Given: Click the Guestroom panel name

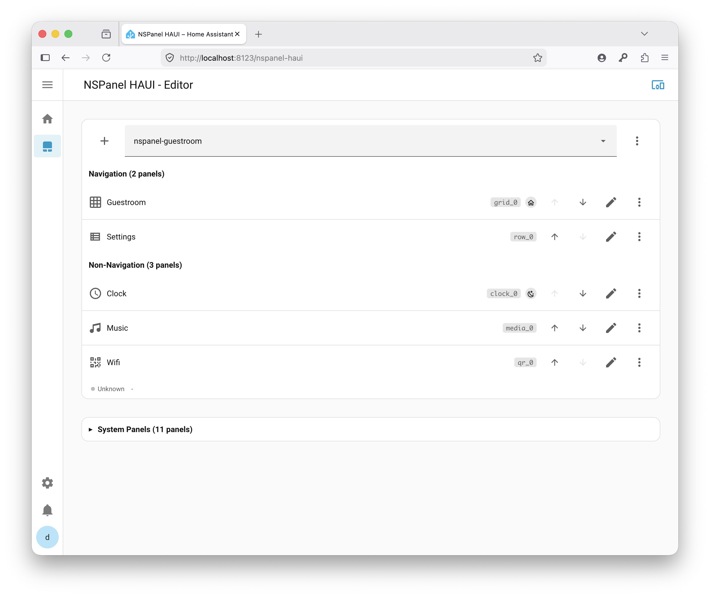Looking at the screenshot, I should (126, 202).
